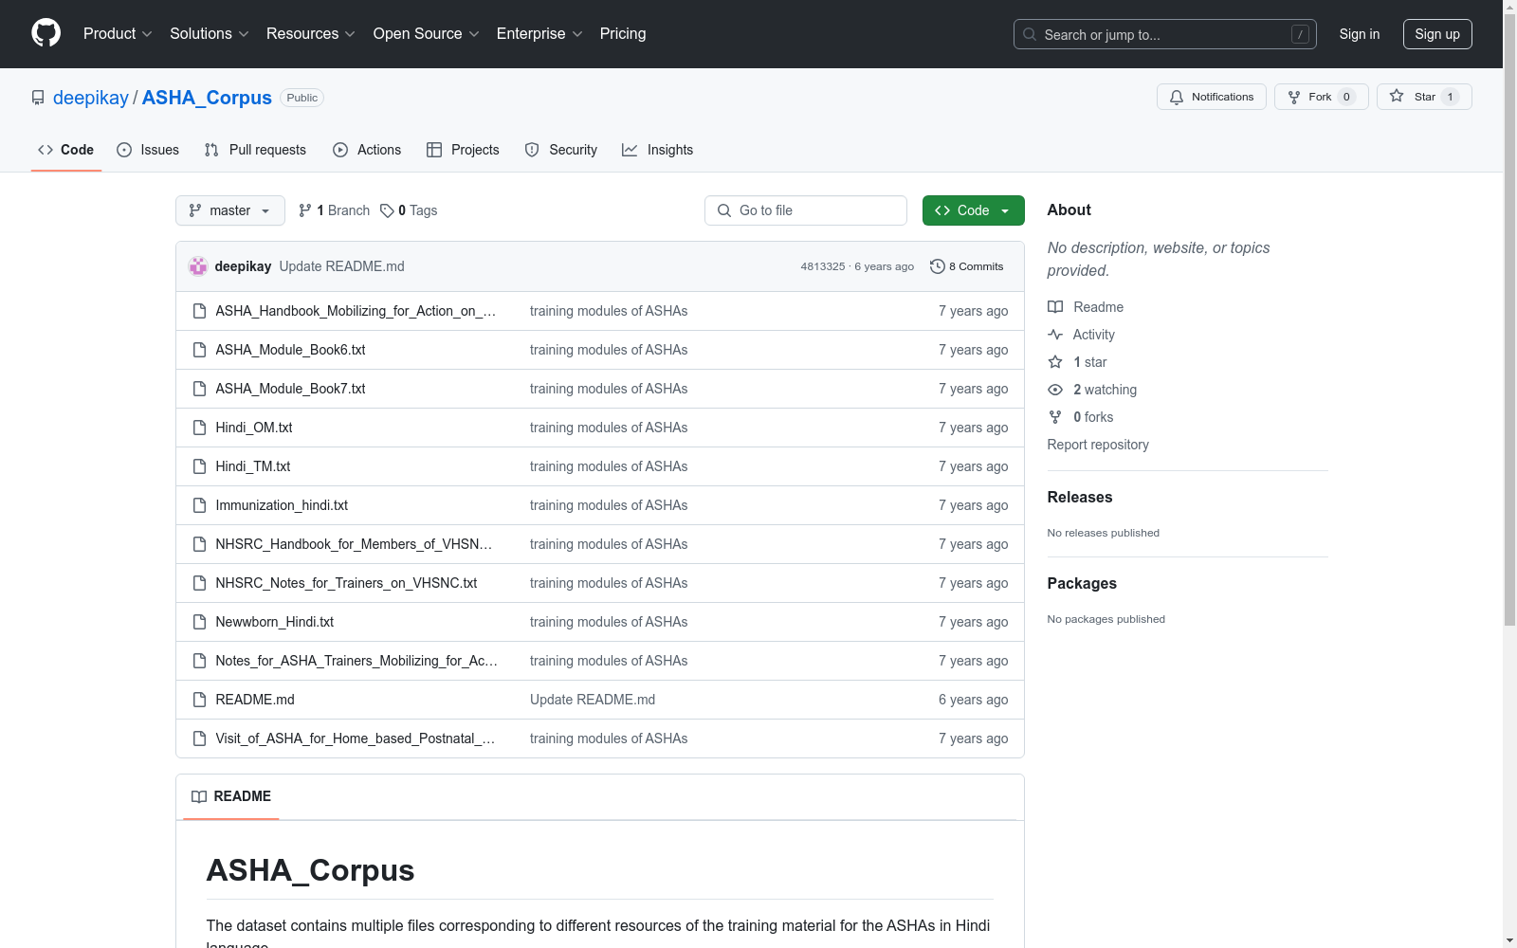Expand the Product menu
The width and height of the screenshot is (1517, 948).
click(x=118, y=33)
